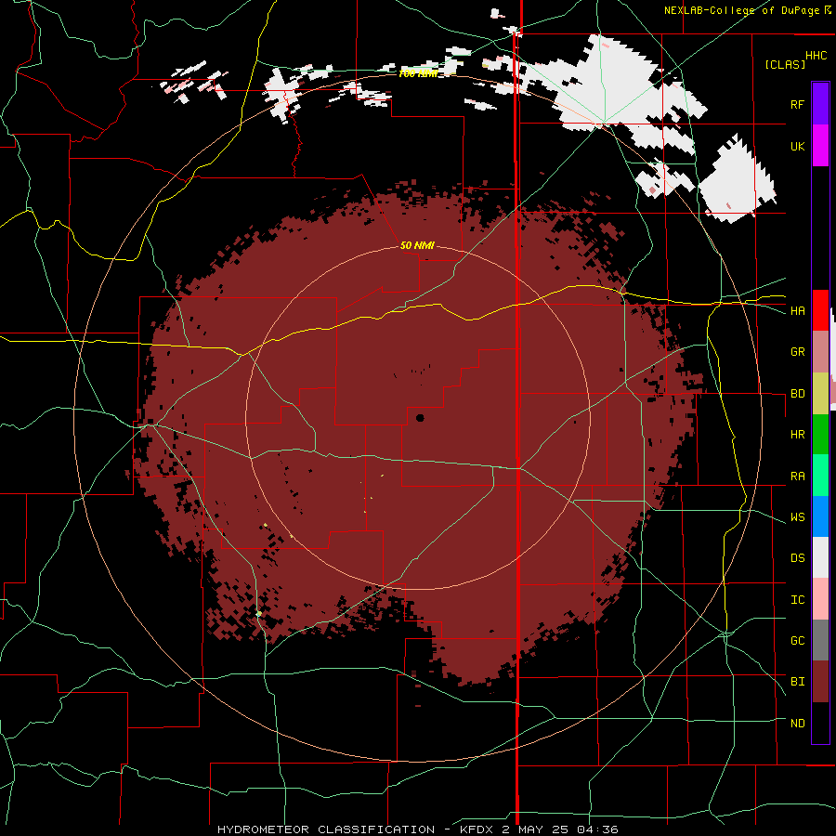Click the IC light pink legend swatch
This screenshot has width=836, height=836.
tap(820, 599)
